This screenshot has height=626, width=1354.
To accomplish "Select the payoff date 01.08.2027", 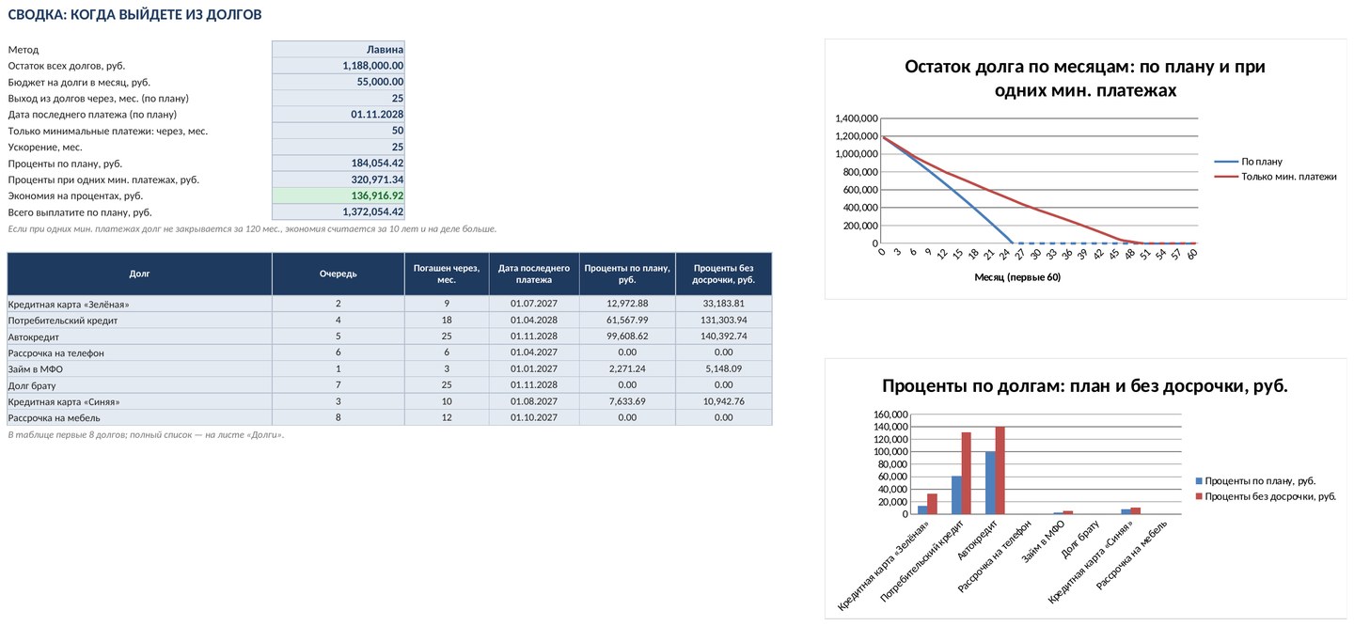I will [x=534, y=401].
